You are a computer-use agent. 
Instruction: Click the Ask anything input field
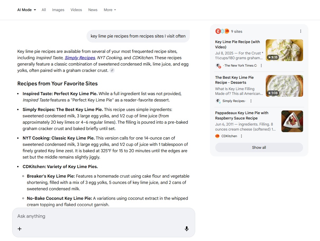click(x=79, y=216)
